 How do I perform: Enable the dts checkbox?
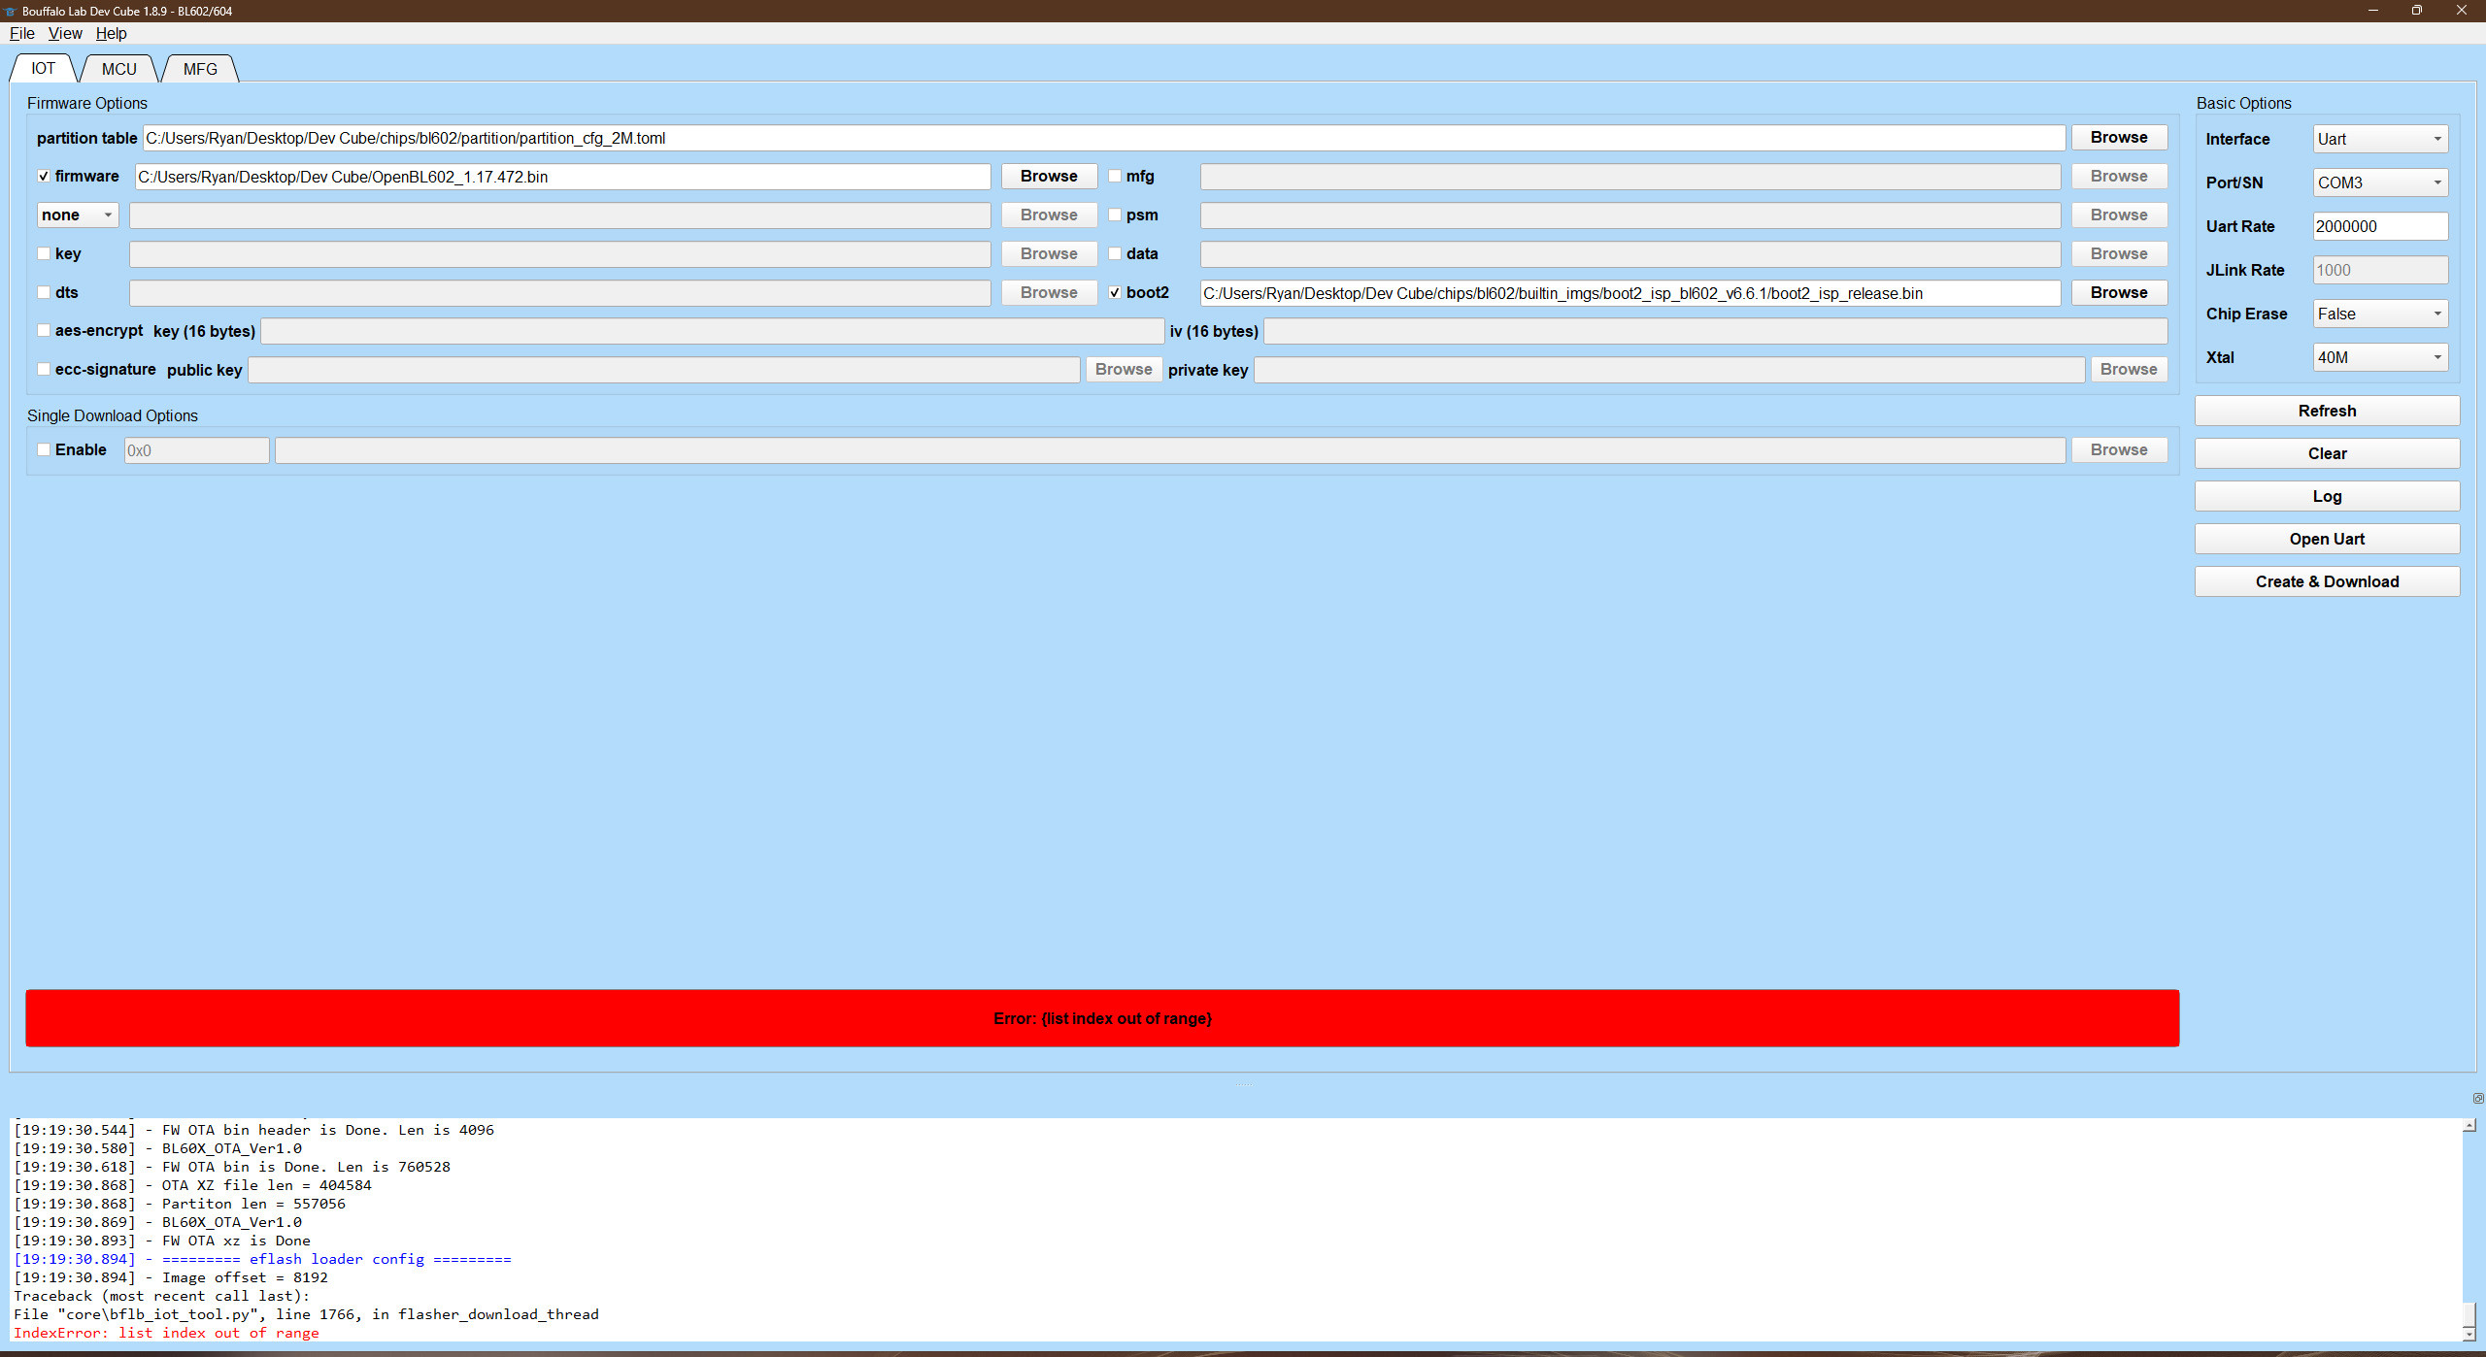(x=44, y=291)
